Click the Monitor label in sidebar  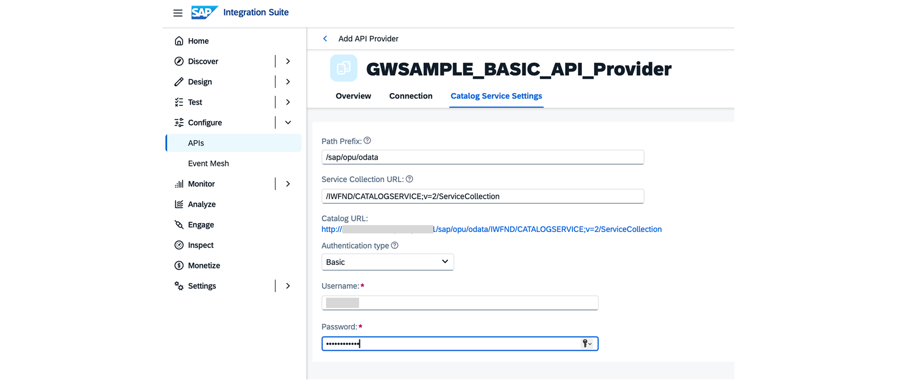(x=201, y=184)
